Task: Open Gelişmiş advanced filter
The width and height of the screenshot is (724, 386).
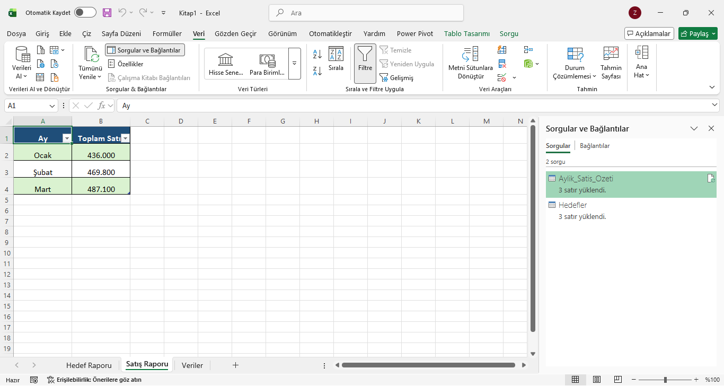Action: point(396,78)
